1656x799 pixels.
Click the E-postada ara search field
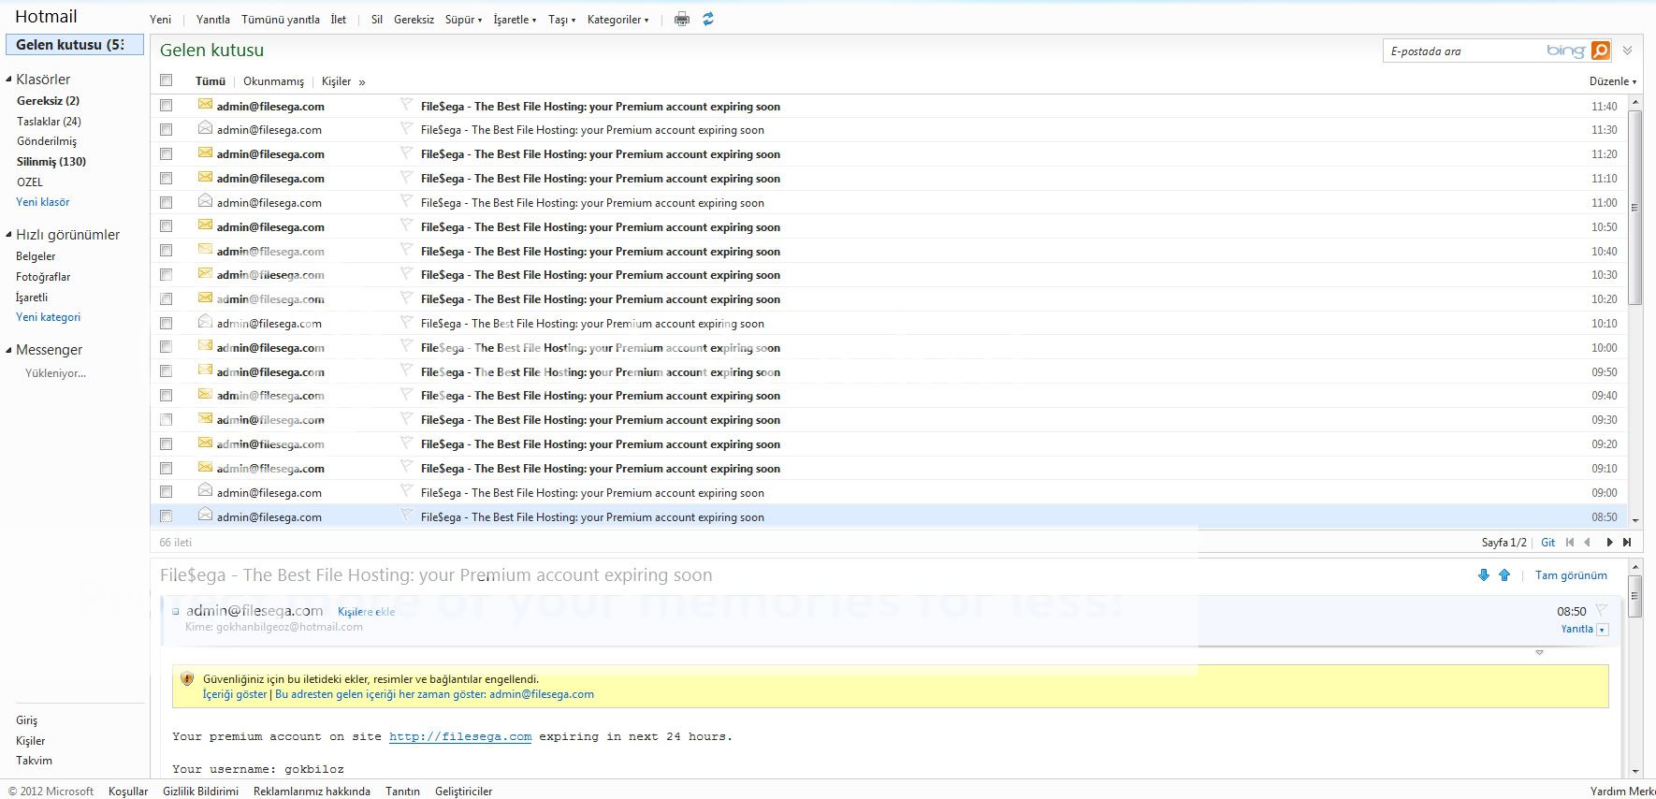1464,51
